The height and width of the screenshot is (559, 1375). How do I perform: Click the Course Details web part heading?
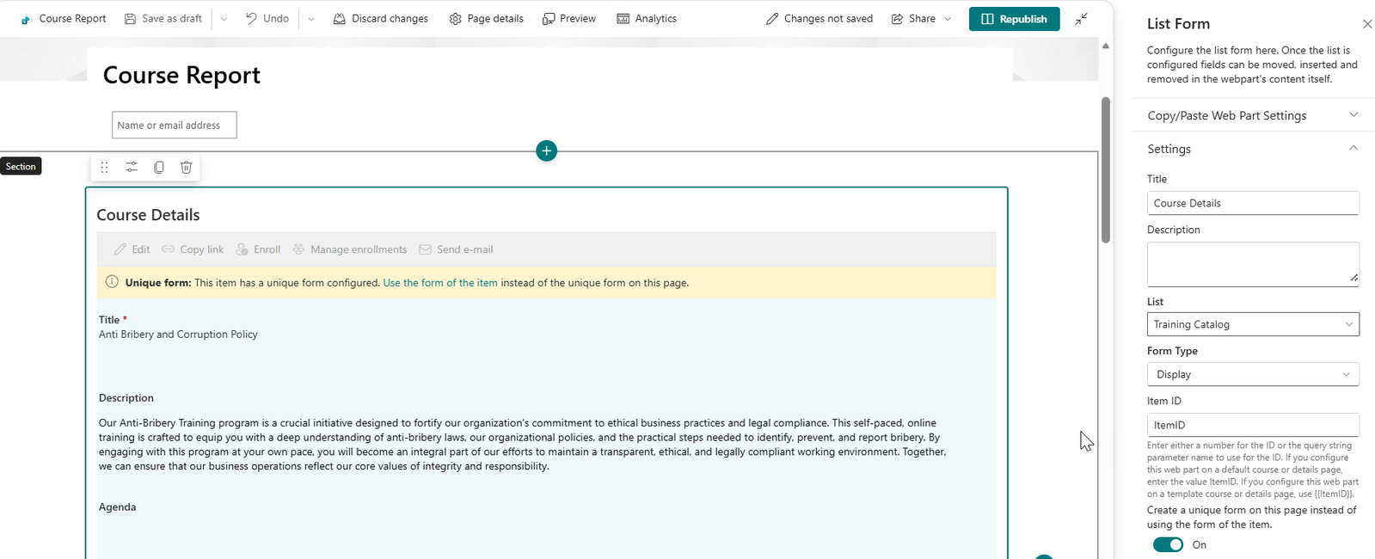148,215
